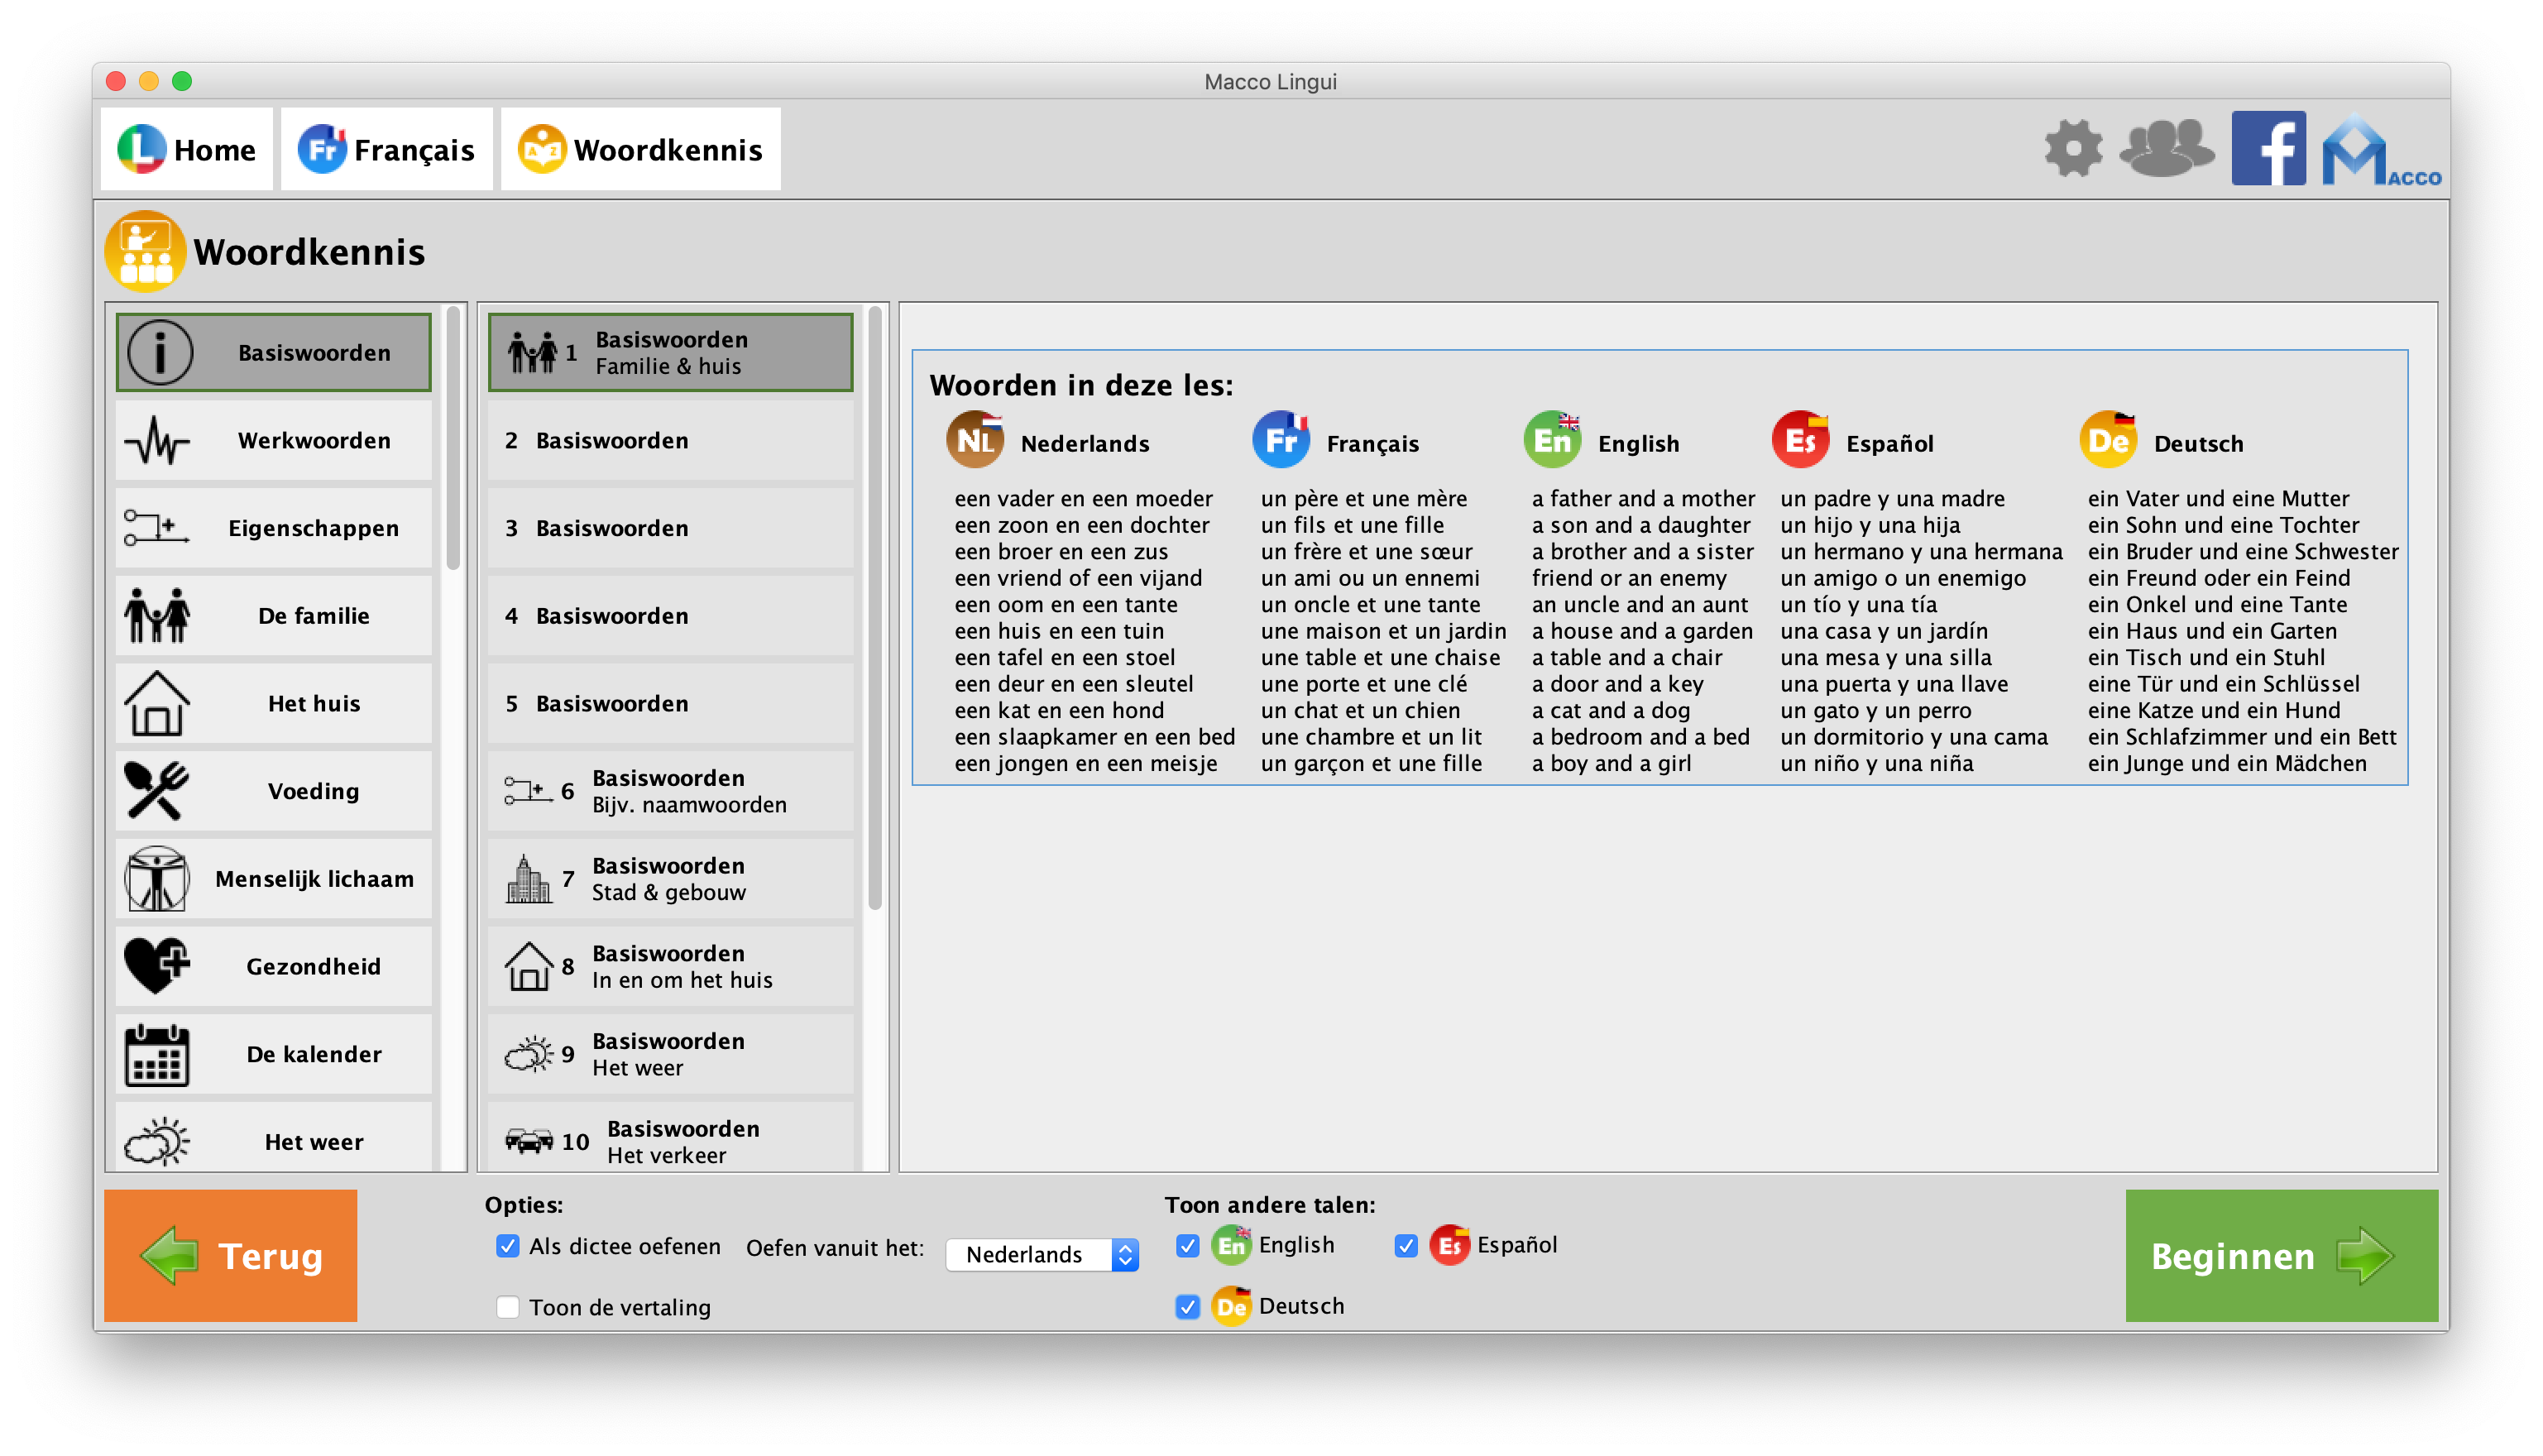Open settings via the gear icon
The image size is (2543, 1456).
tap(2073, 149)
